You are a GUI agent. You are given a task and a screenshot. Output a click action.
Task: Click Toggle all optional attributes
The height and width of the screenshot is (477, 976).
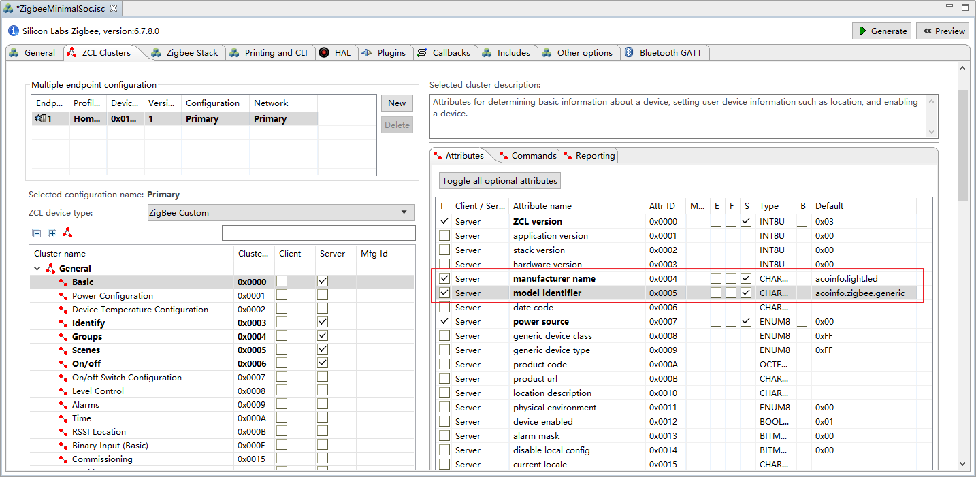point(500,180)
